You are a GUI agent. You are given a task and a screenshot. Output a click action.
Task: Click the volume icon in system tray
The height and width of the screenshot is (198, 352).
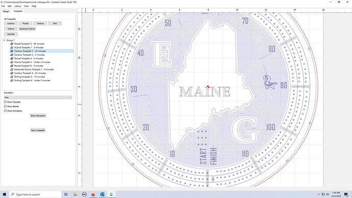point(328,194)
